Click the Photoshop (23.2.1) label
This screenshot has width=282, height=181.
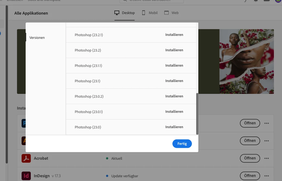[x=89, y=35]
